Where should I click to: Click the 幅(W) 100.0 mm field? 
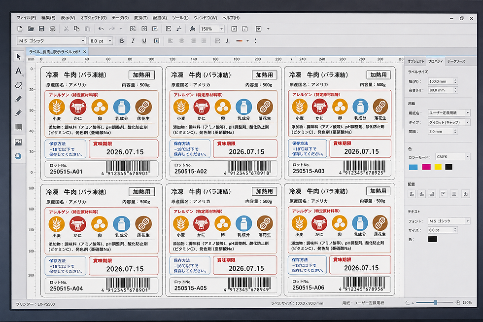tap(443, 81)
